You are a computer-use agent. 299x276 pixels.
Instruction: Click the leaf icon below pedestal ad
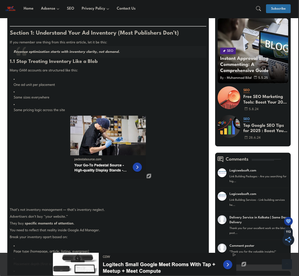[149, 176]
